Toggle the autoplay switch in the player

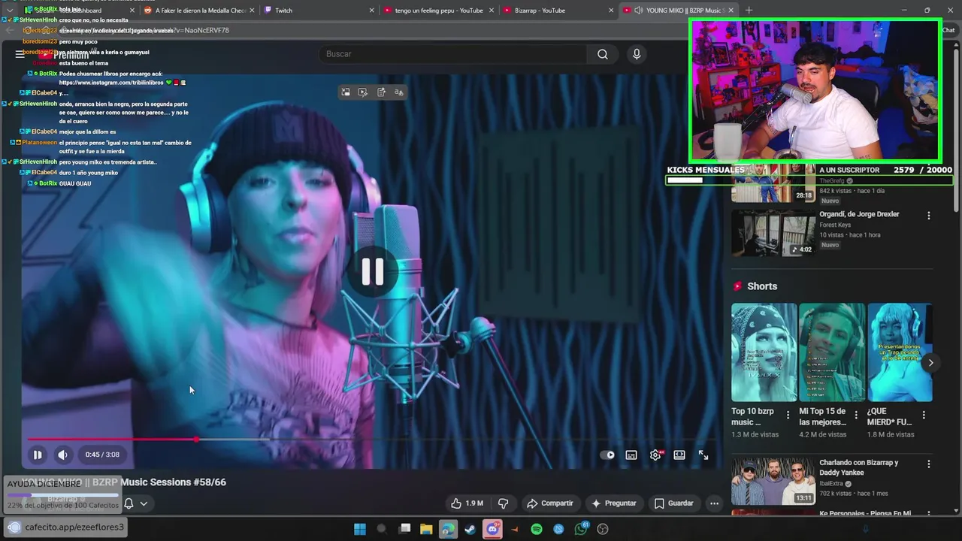coord(607,455)
